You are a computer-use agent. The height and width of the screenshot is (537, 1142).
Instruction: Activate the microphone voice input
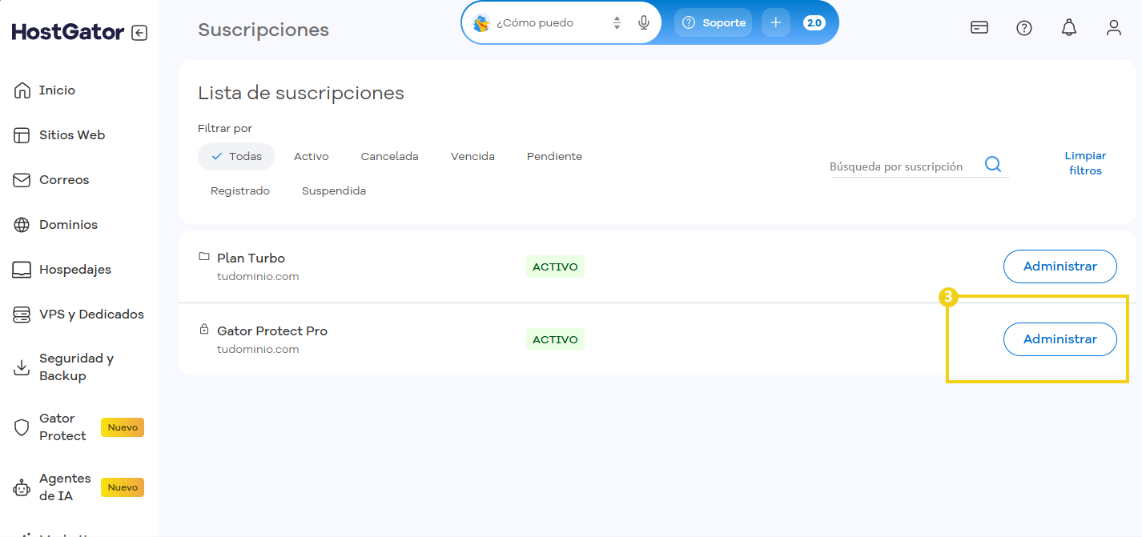point(644,23)
